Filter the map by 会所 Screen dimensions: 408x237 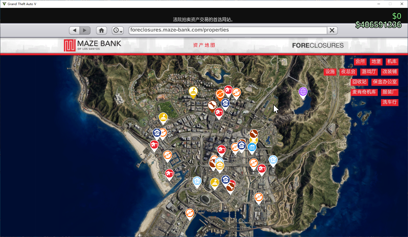pos(360,62)
